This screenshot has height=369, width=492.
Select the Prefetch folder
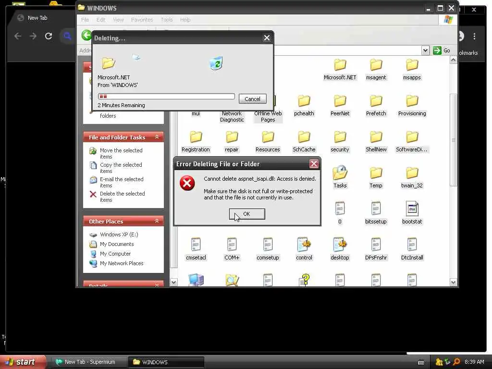pyautogui.click(x=376, y=106)
